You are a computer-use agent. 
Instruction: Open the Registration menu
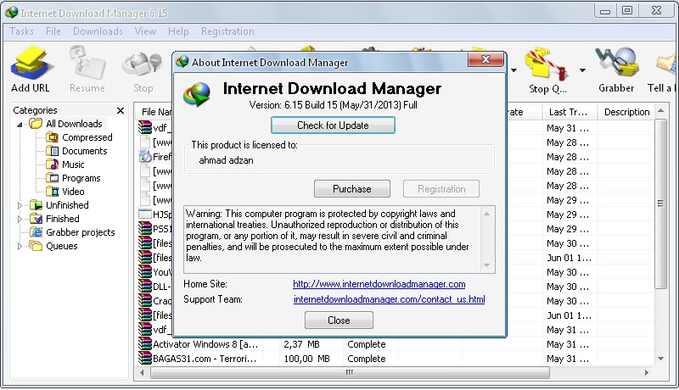point(227,31)
